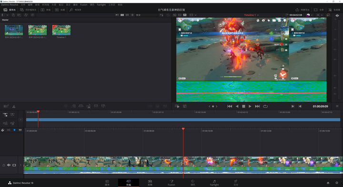Open the Inspector panel
343x187 pixels.
click(x=334, y=10)
